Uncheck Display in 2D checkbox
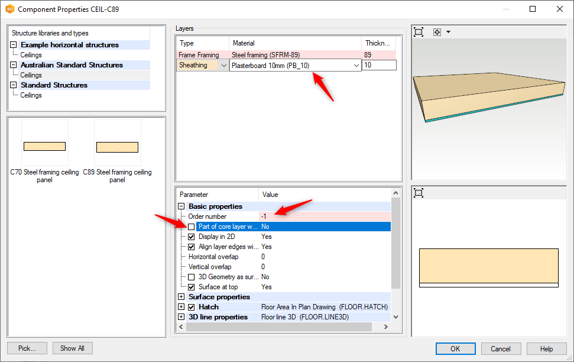The height and width of the screenshot is (362, 574). coord(192,237)
